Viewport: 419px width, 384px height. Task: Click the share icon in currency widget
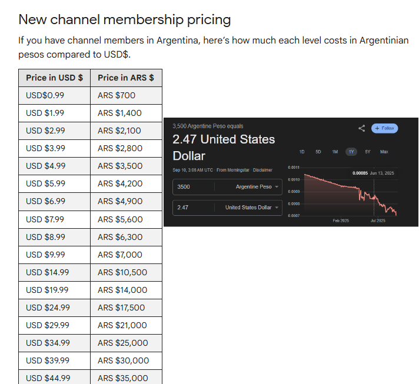361,128
